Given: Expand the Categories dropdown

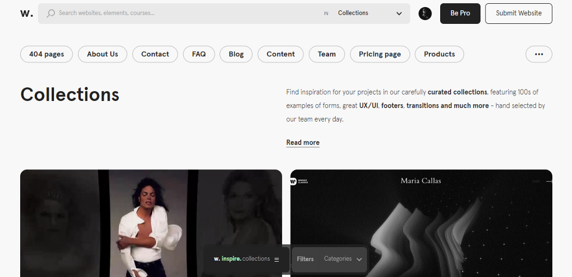Looking at the screenshot, I should 343,259.
